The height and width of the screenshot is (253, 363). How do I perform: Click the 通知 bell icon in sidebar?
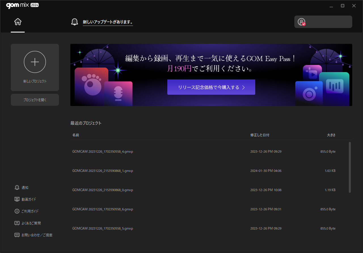pos(17,187)
